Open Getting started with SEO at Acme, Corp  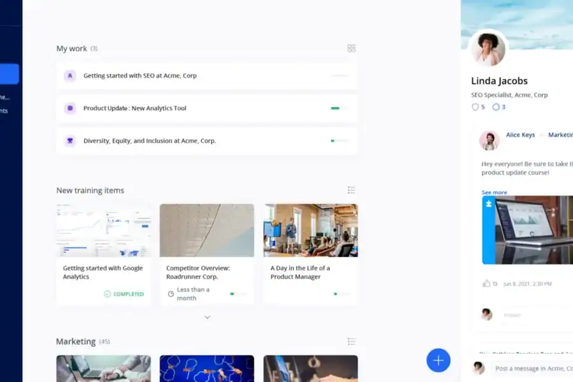point(140,76)
